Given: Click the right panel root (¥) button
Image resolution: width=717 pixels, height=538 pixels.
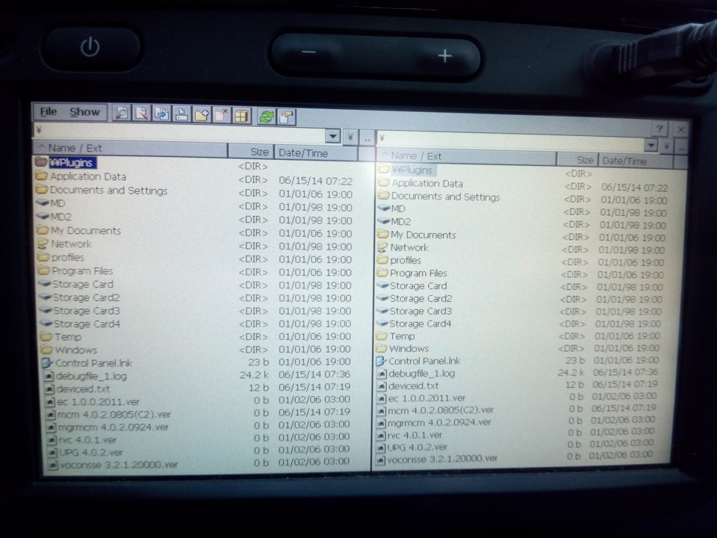Looking at the screenshot, I should tap(667, 146).
